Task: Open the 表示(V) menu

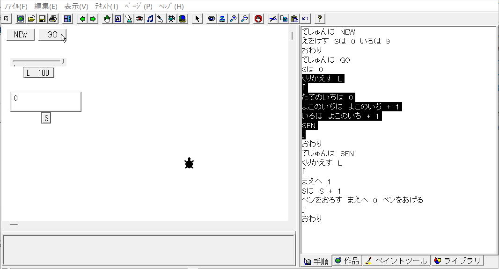Action: pos(76,7)
